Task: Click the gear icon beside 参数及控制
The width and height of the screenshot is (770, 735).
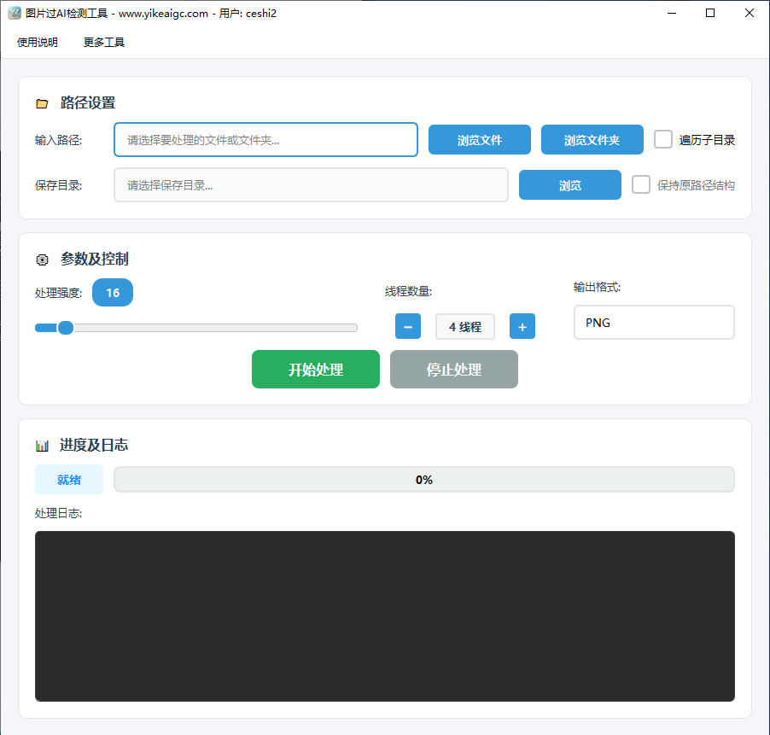Action: coord(42,260)
